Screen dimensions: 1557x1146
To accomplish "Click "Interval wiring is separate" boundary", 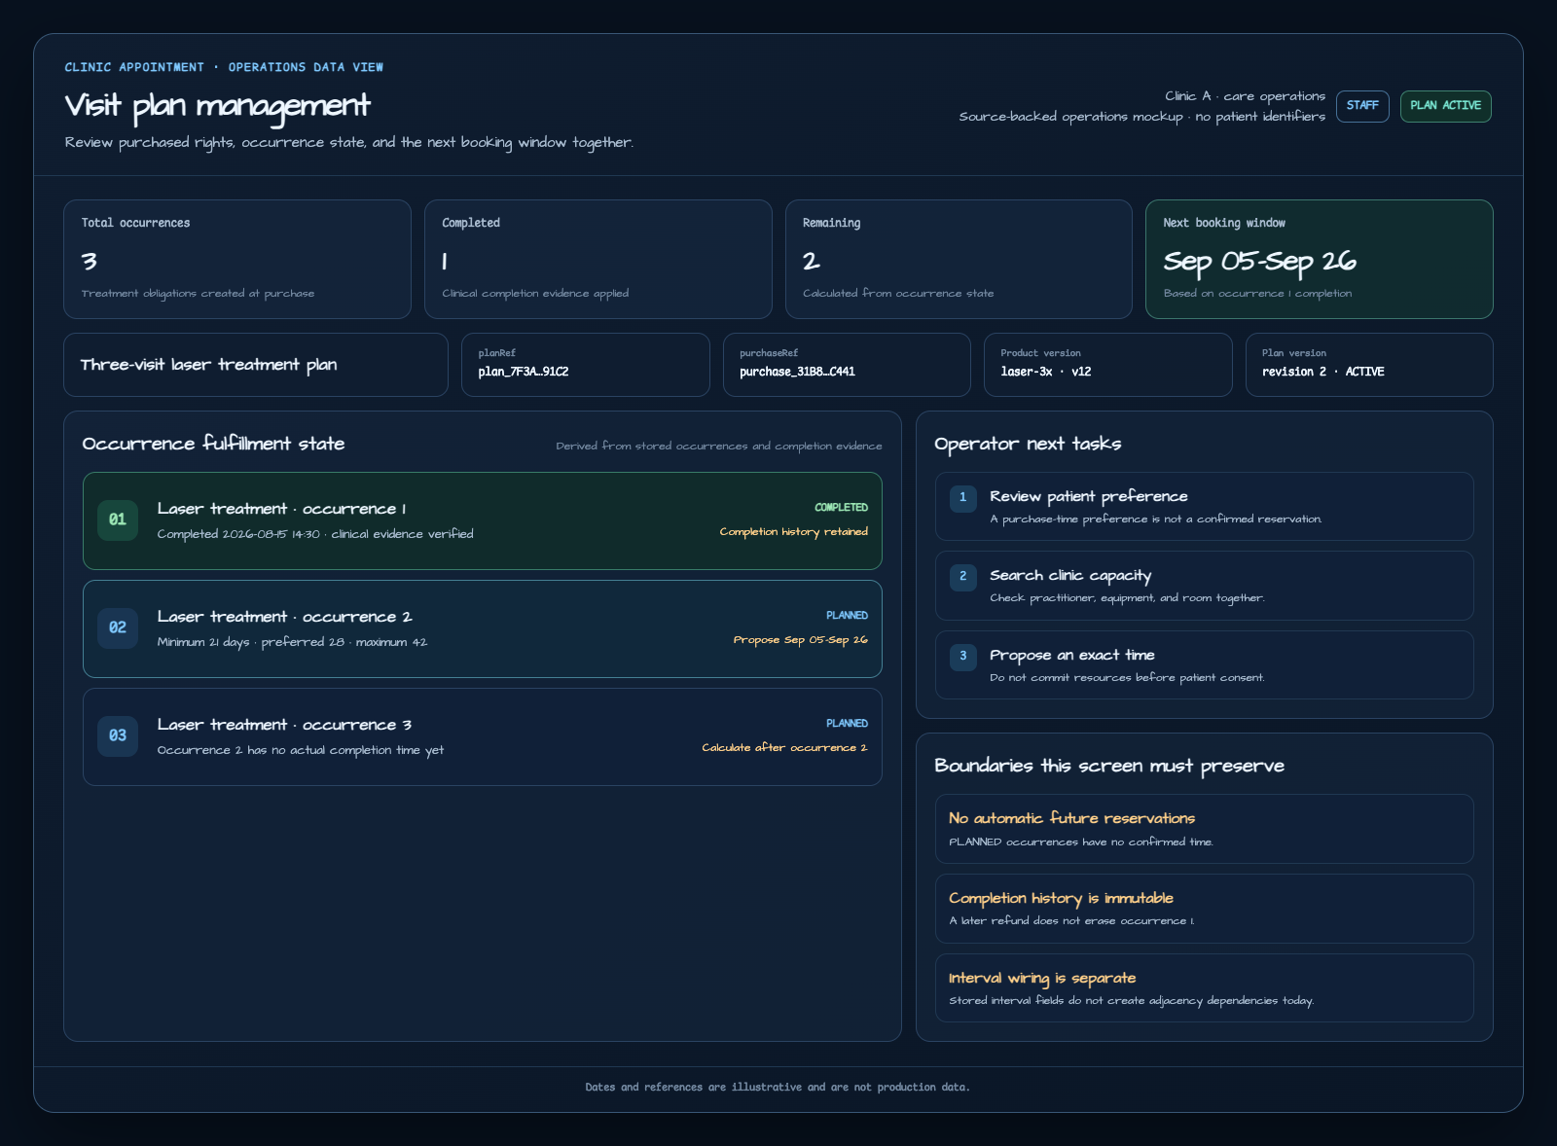I will 1205,987.
